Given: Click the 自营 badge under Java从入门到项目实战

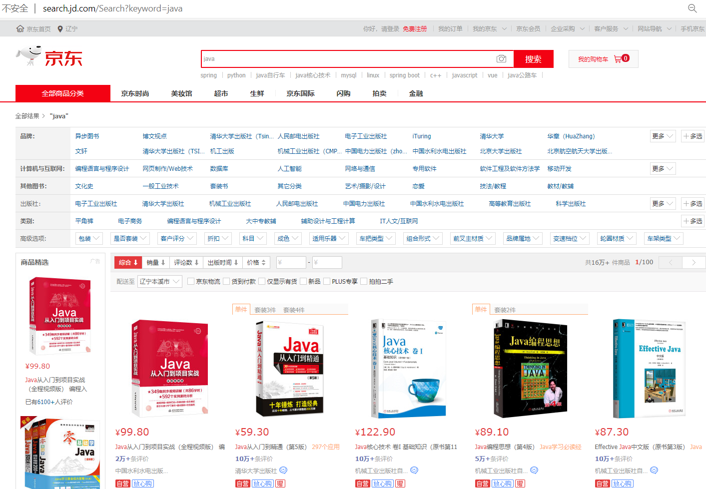Looking at the screenshot, I should click(x=123, y=484).
